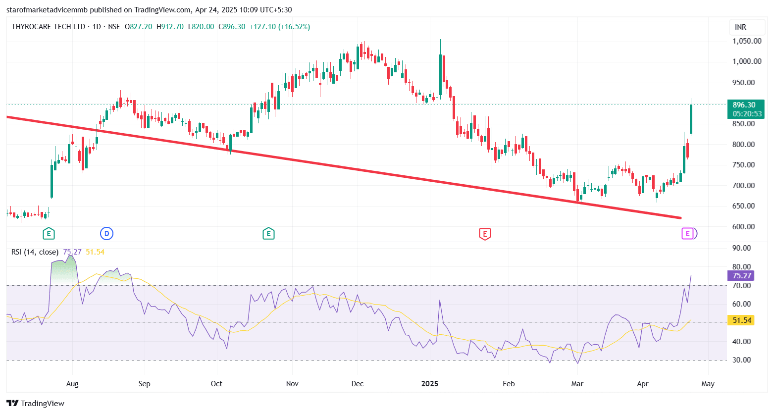Click the 80.00 RSI axis label
The image size is (774, 414).
(742, 267)
